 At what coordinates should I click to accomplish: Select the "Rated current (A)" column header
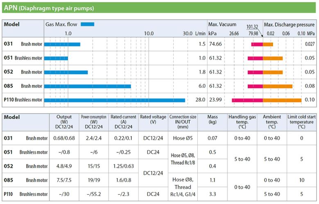tap(123, 122)
